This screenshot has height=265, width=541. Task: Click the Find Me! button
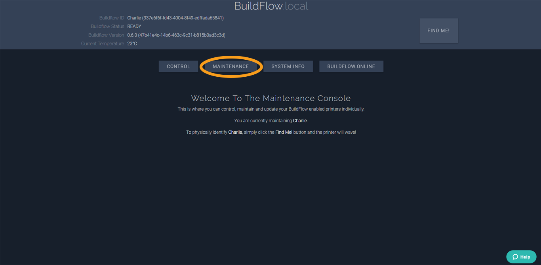pyautogui.click(x=438, y=30)
